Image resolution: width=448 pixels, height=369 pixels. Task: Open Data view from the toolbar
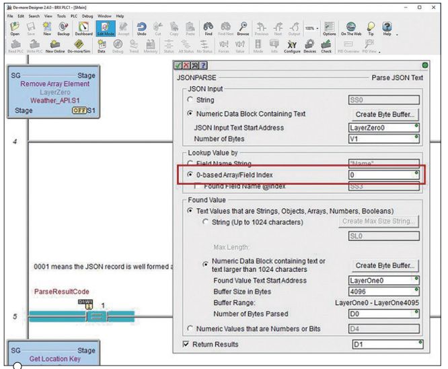102,46
